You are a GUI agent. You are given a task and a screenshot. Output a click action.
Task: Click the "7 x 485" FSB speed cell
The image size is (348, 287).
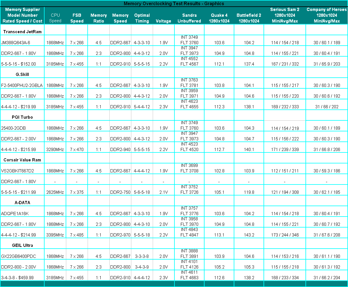(77, 235)
